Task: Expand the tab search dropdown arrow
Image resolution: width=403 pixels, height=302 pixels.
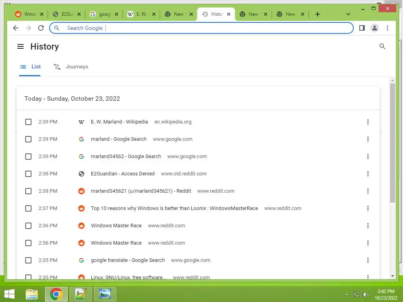Action: [x=348, y=14]
